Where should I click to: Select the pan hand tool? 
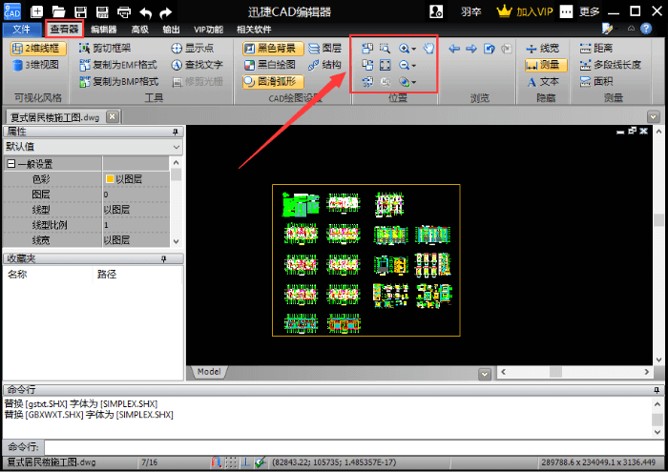[x=428, y=49]
